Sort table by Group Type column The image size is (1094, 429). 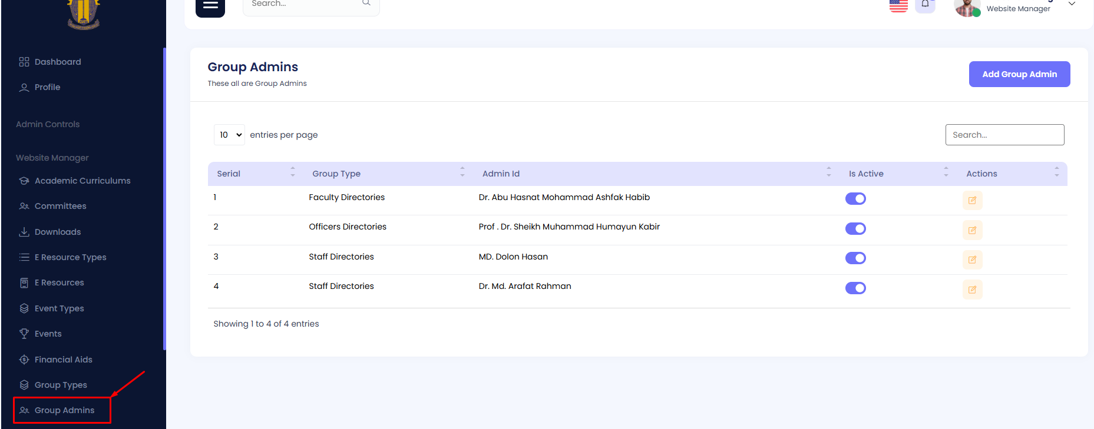[336, 174]
